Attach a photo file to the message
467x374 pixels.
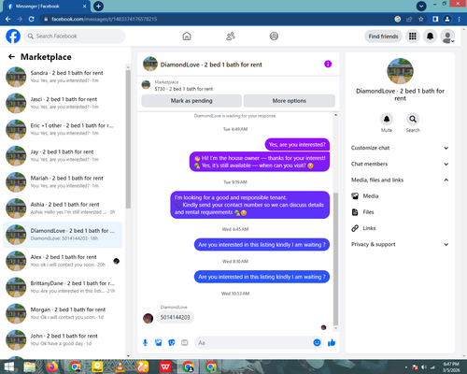click(159, 343)
